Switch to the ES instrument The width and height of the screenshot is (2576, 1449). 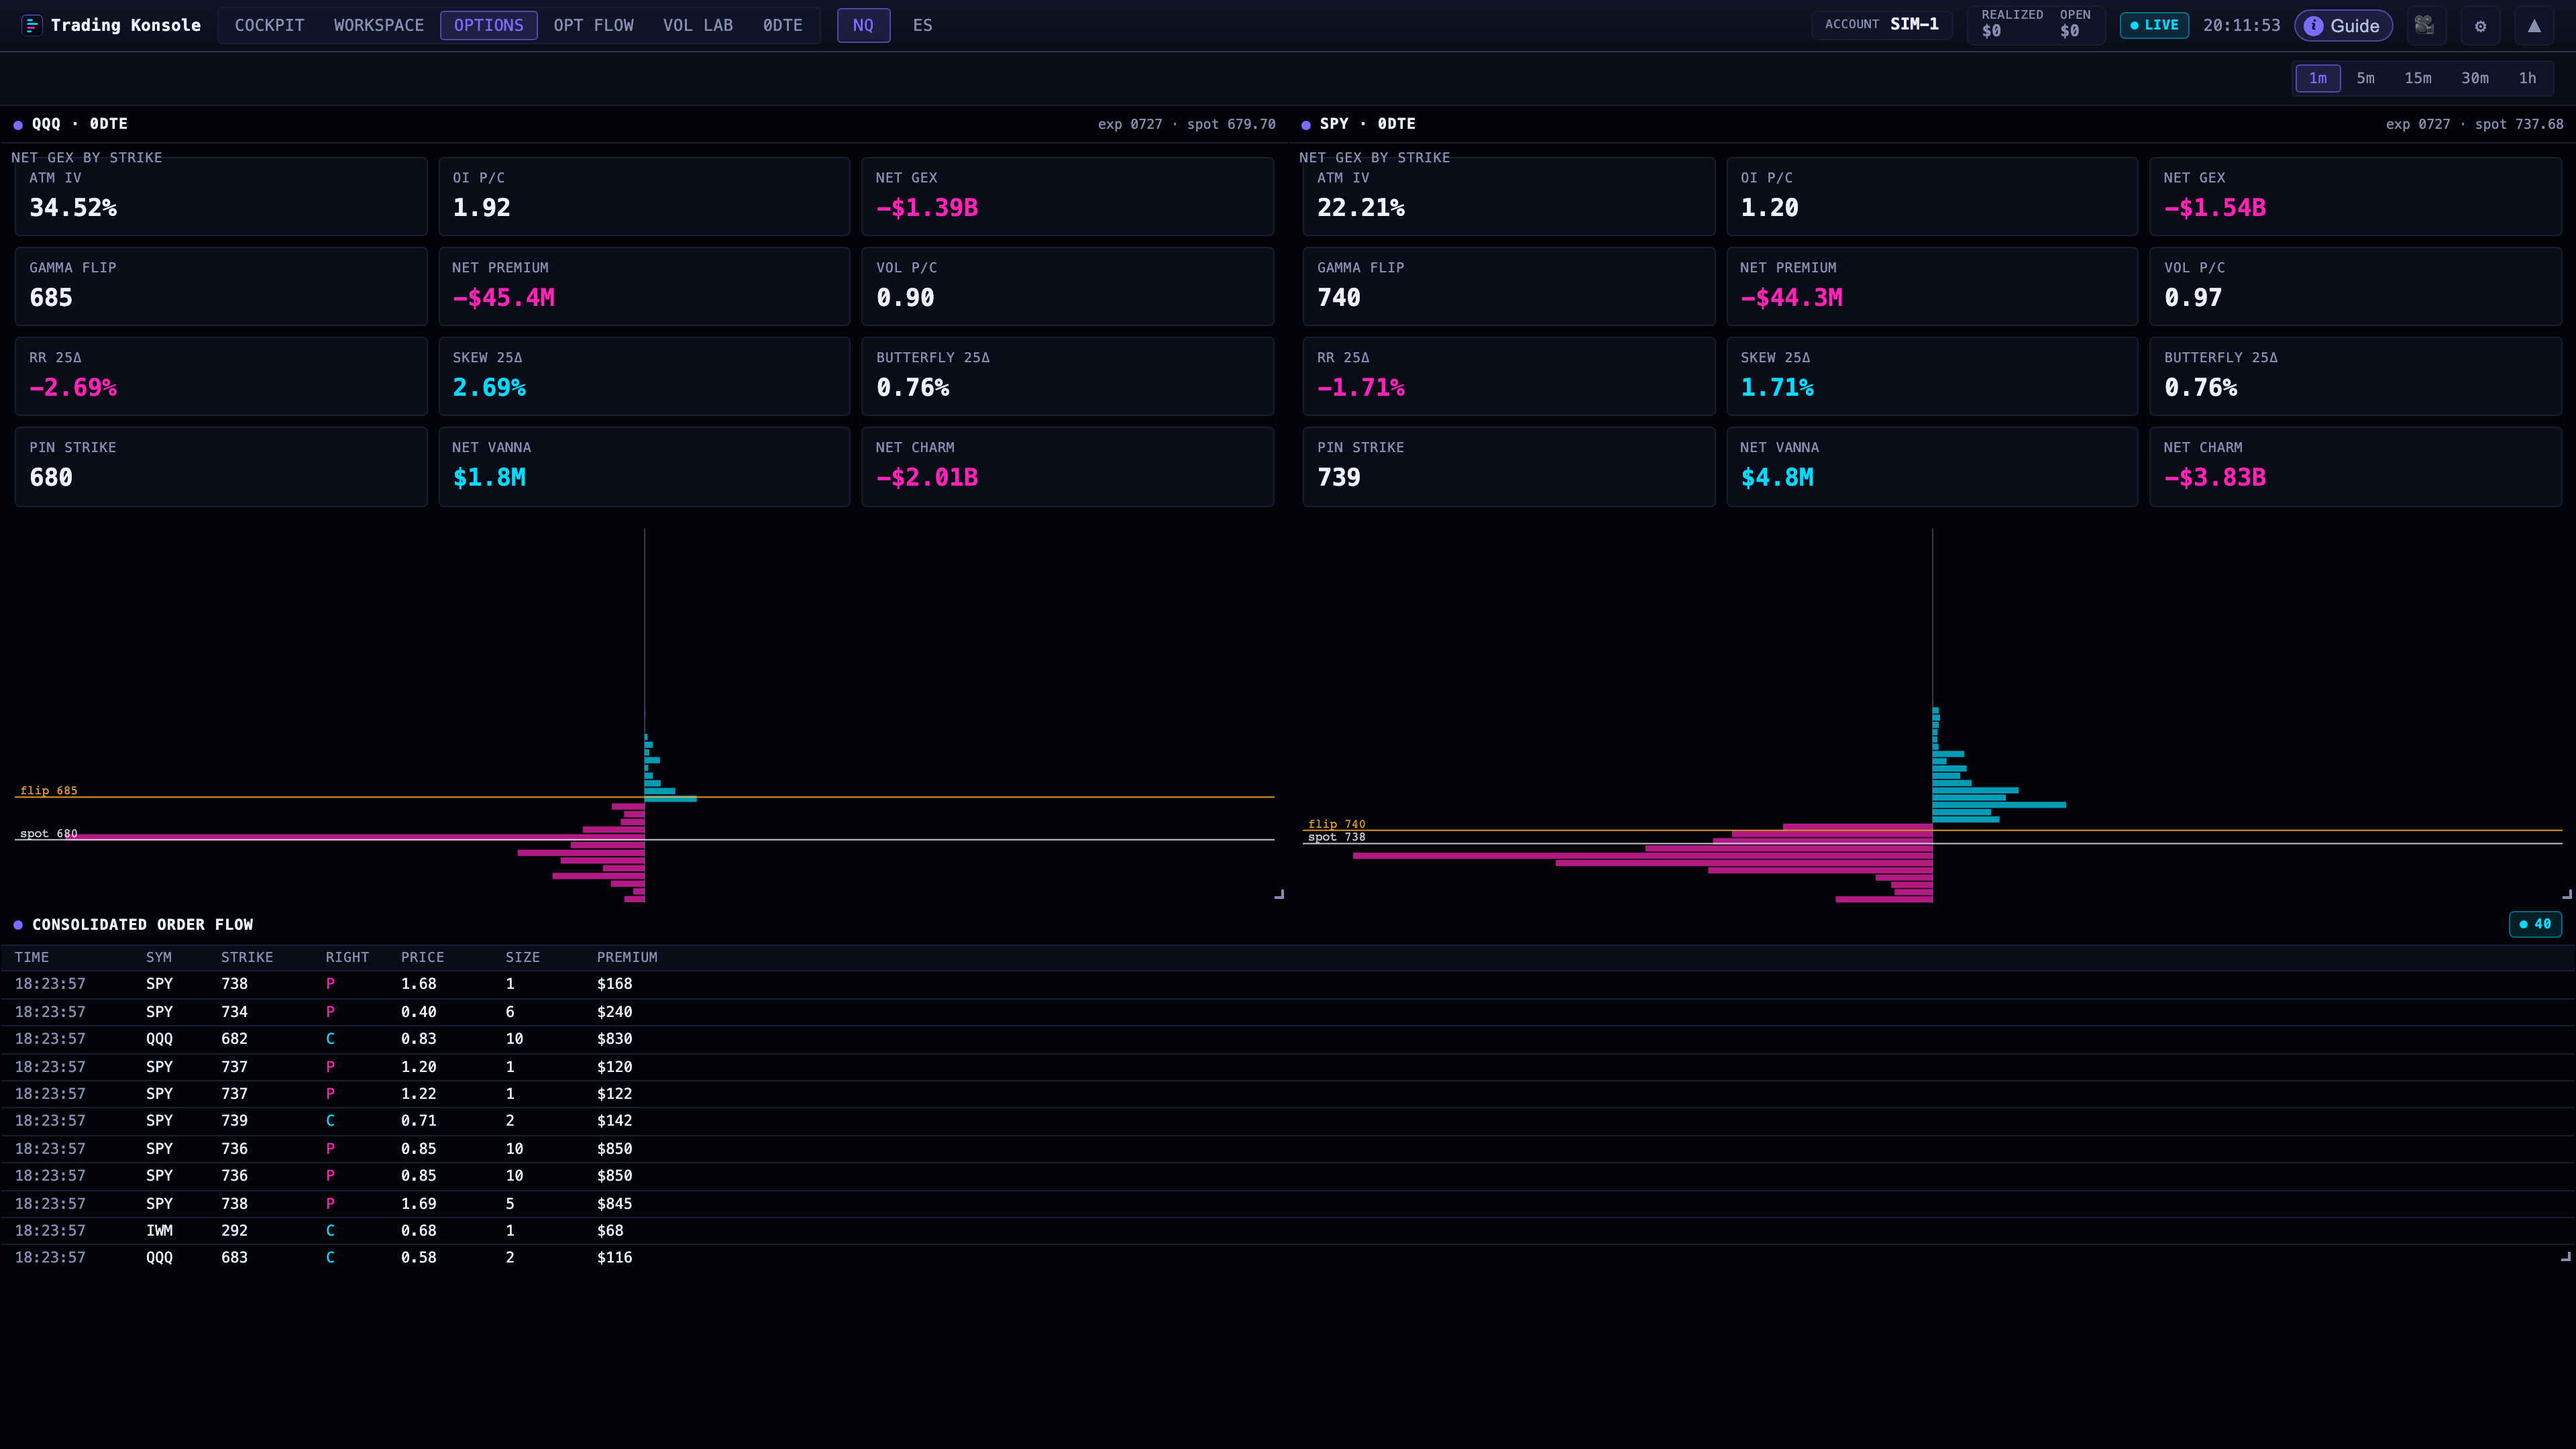(922, 25)
